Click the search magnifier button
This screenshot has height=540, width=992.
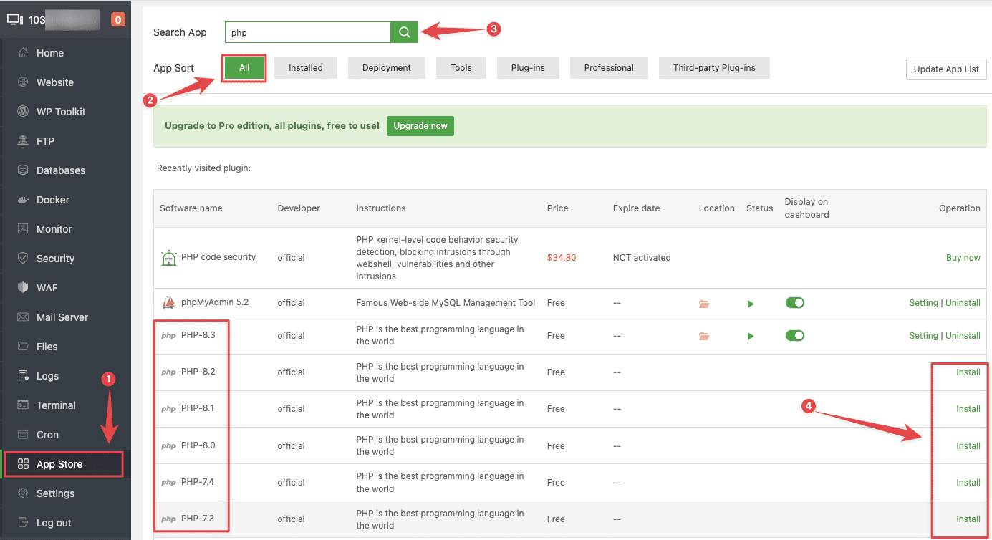coord(404,32)
